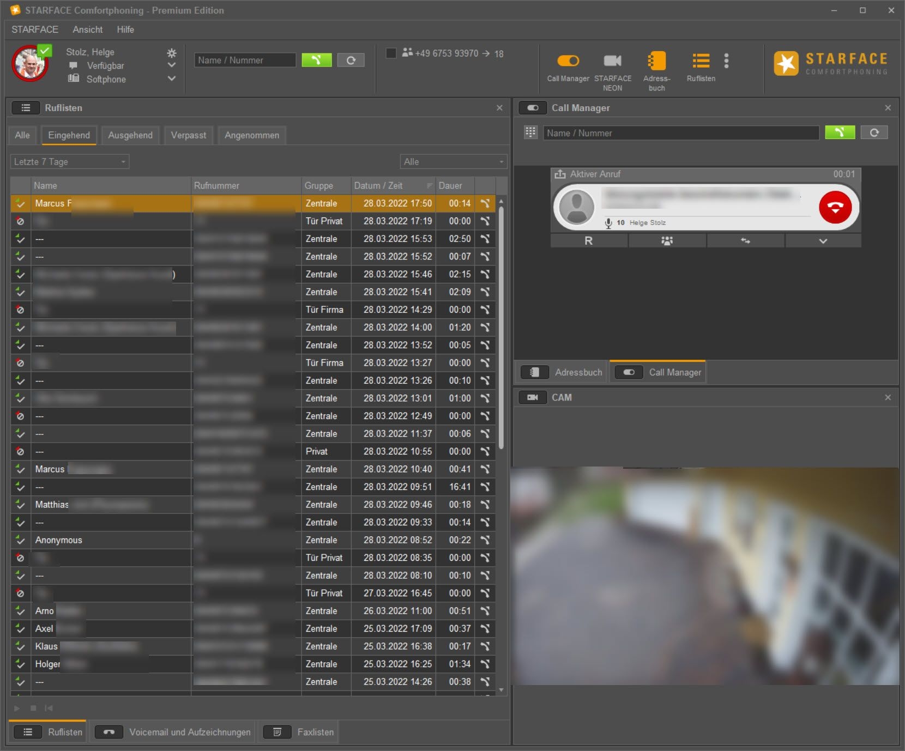Put active call on hold with R button
This screenshot has width=905, height=751.
pos(589,241)
